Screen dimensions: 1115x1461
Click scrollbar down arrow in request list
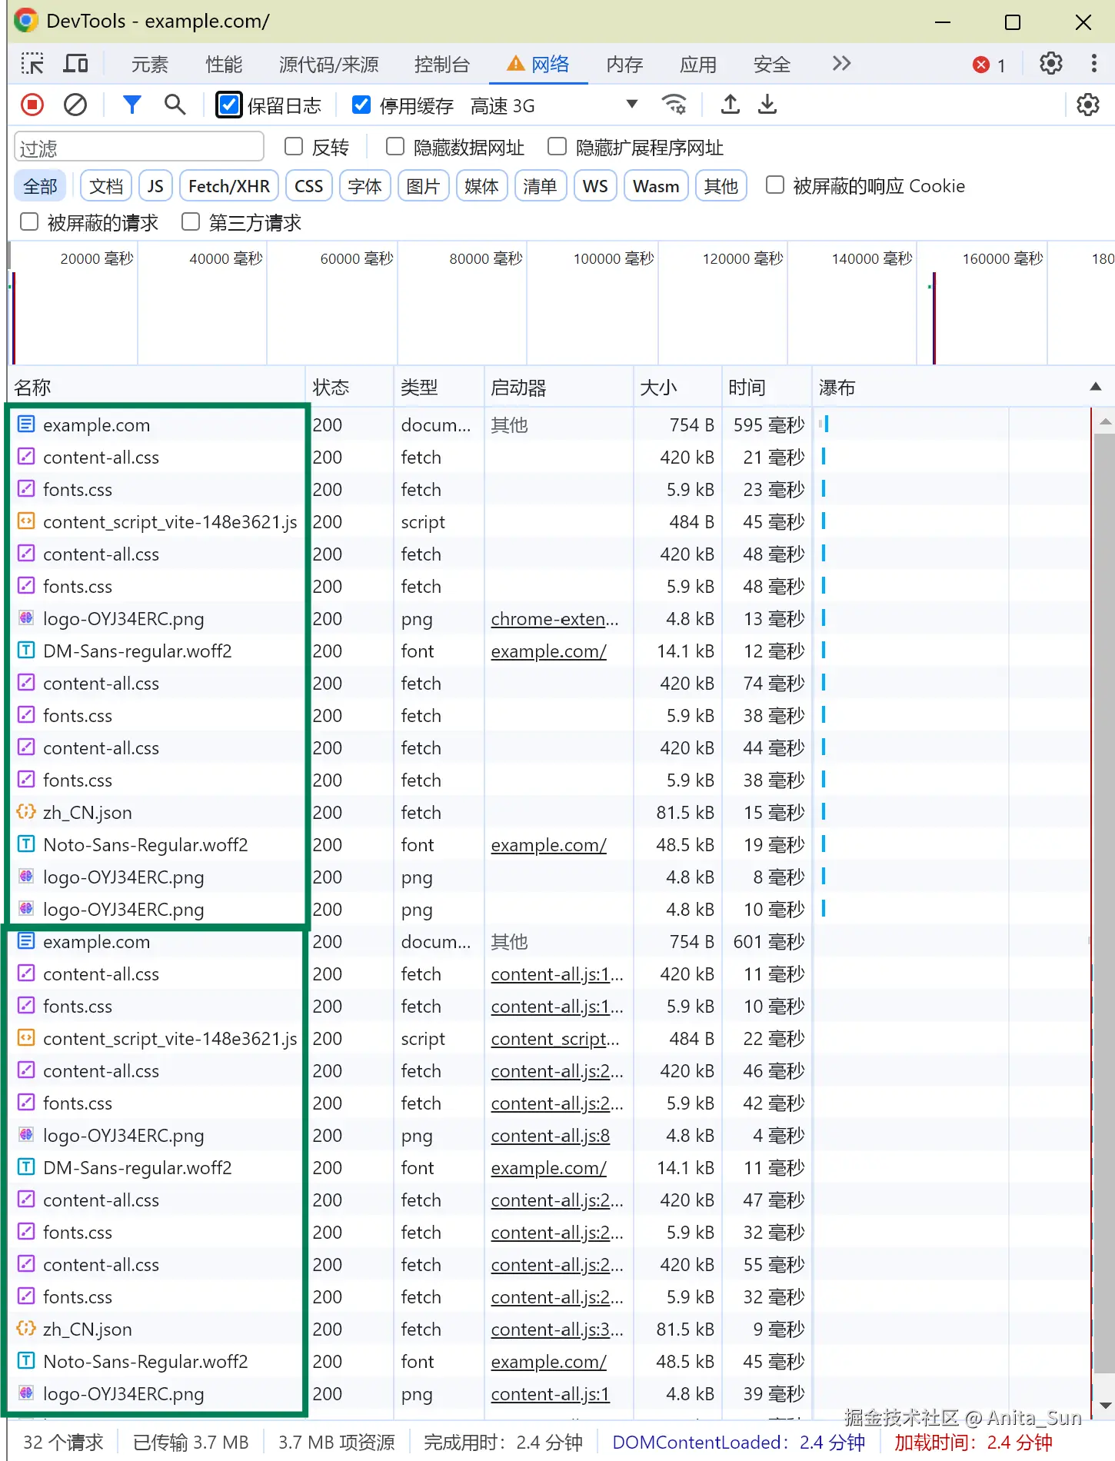click(x=1105, y=1406)
